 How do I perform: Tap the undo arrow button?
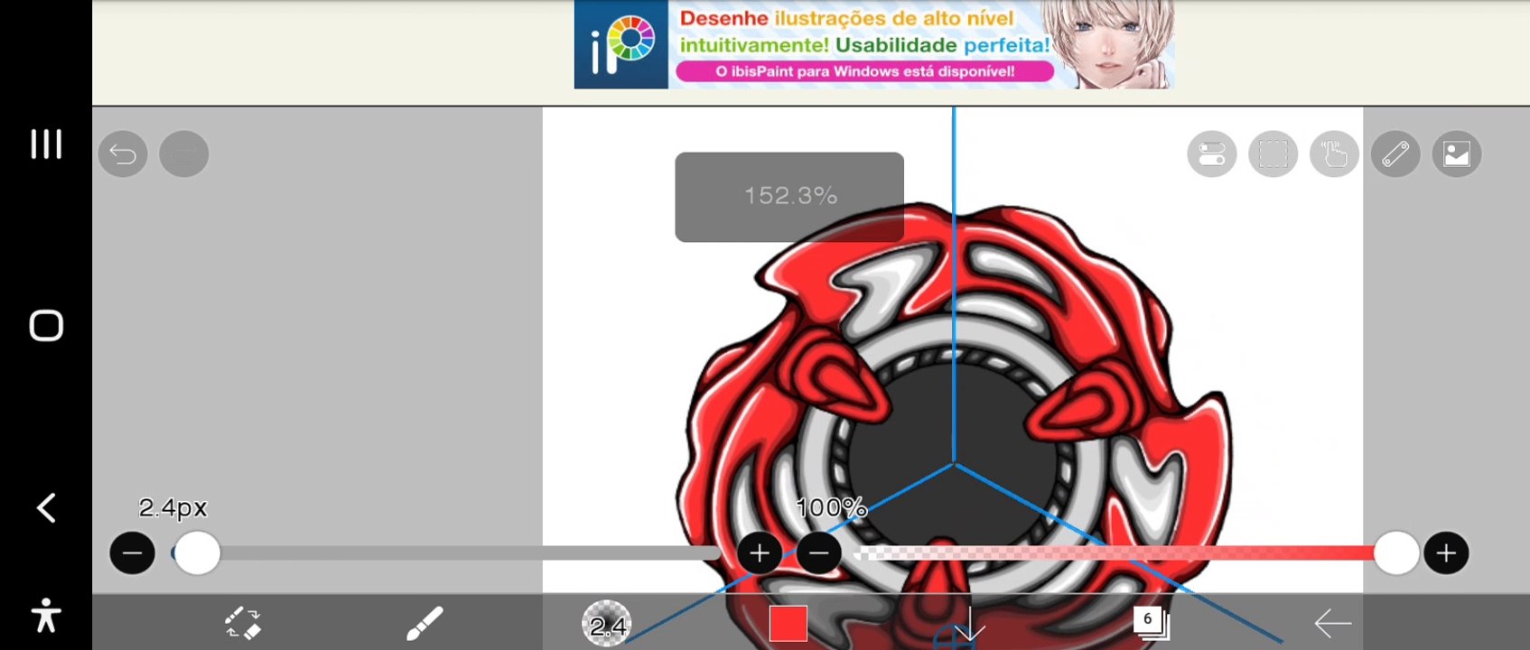click(123, 154)
